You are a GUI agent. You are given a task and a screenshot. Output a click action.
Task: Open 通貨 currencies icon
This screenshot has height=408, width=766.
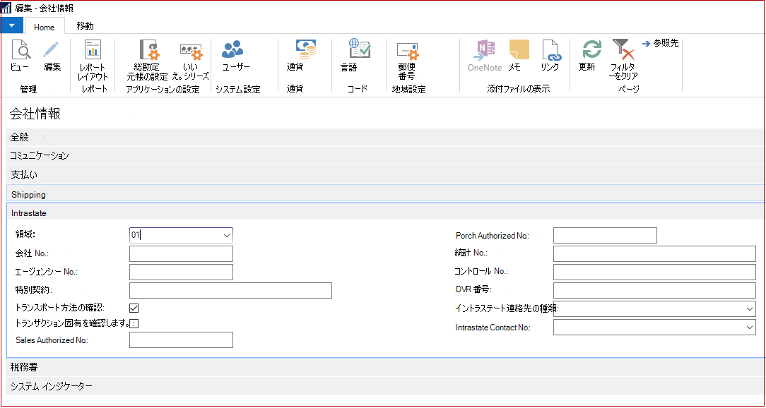pyautogui.click(x=305, y=50)
